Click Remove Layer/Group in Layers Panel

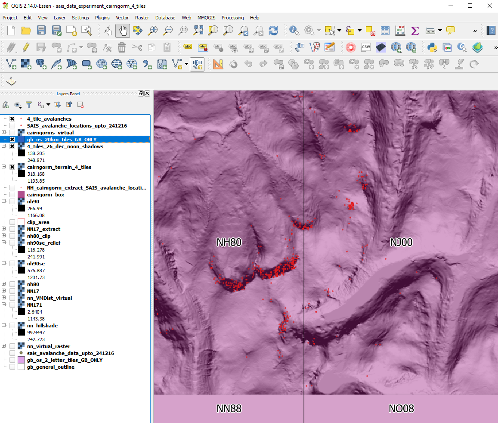[80, 104]
